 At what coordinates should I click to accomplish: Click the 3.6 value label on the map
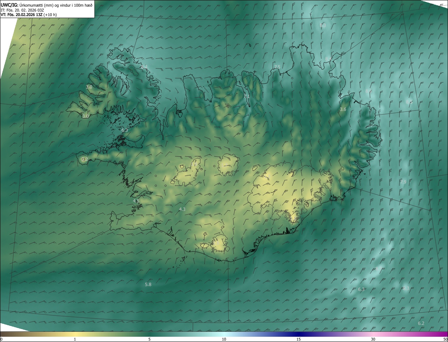tap(343, 109)
